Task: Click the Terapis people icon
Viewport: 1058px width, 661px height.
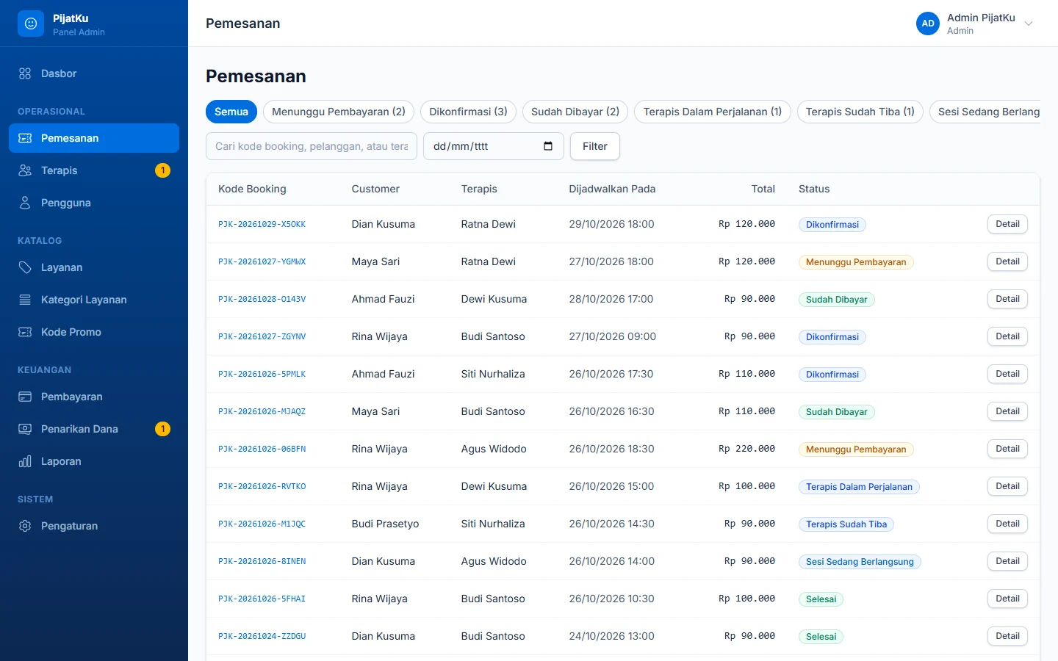Action: (x=25, y=170)
